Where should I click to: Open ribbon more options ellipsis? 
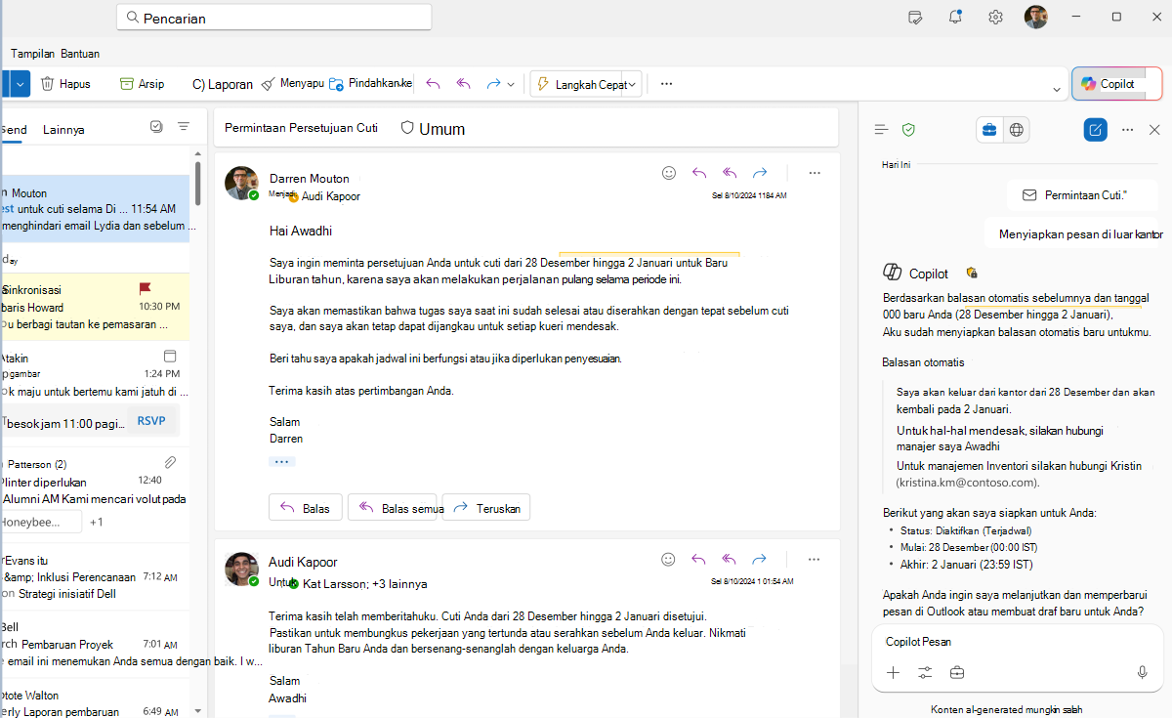click(x=667, y=84)
